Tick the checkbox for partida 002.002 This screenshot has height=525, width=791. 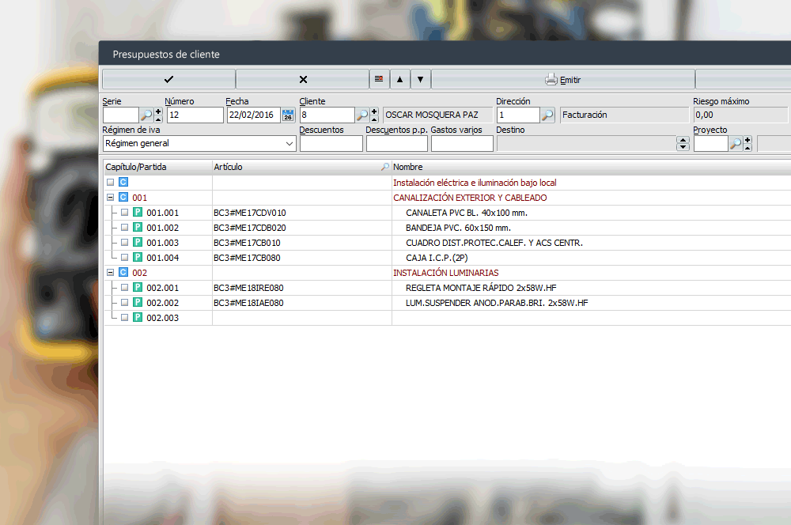tap(124, 303)
